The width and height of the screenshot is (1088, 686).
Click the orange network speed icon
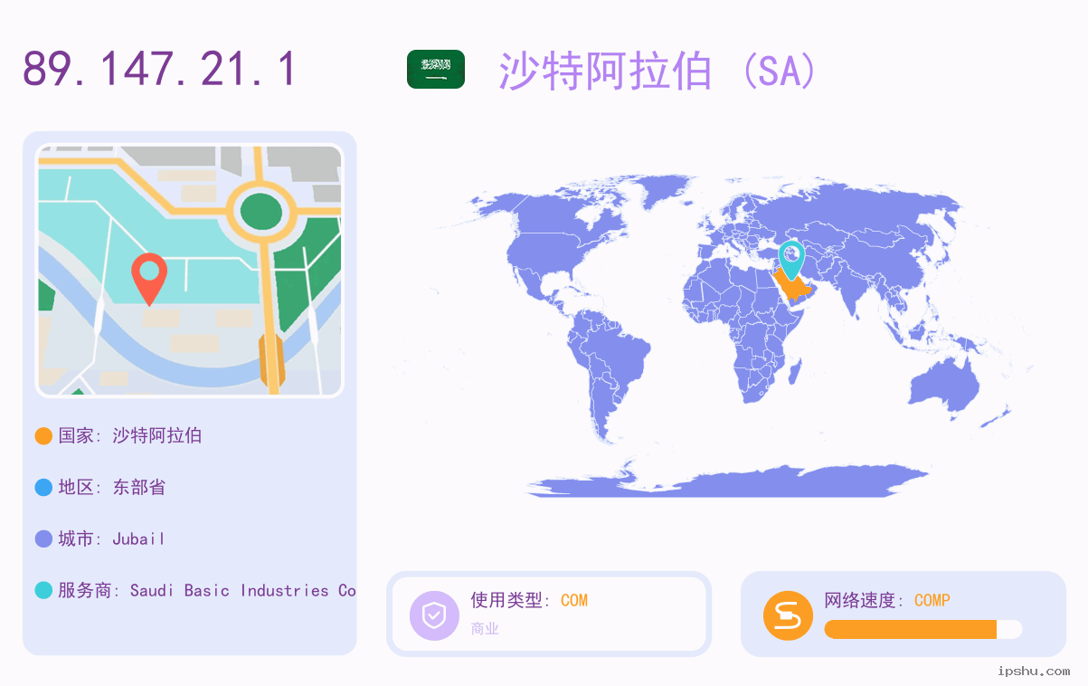[788, 615]
